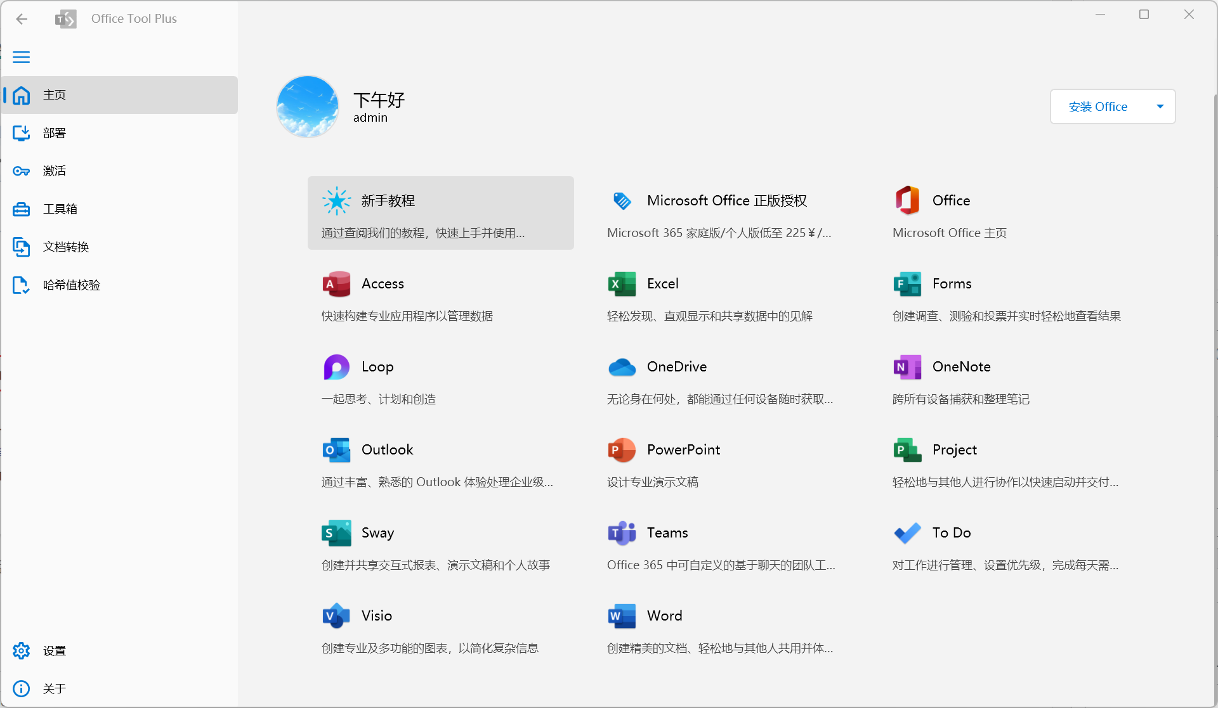This screenshot has height=708, width=1218.
Task: Open the 新手教程 starburst icon
Action: pyautogui.click(x=336, y=201)
